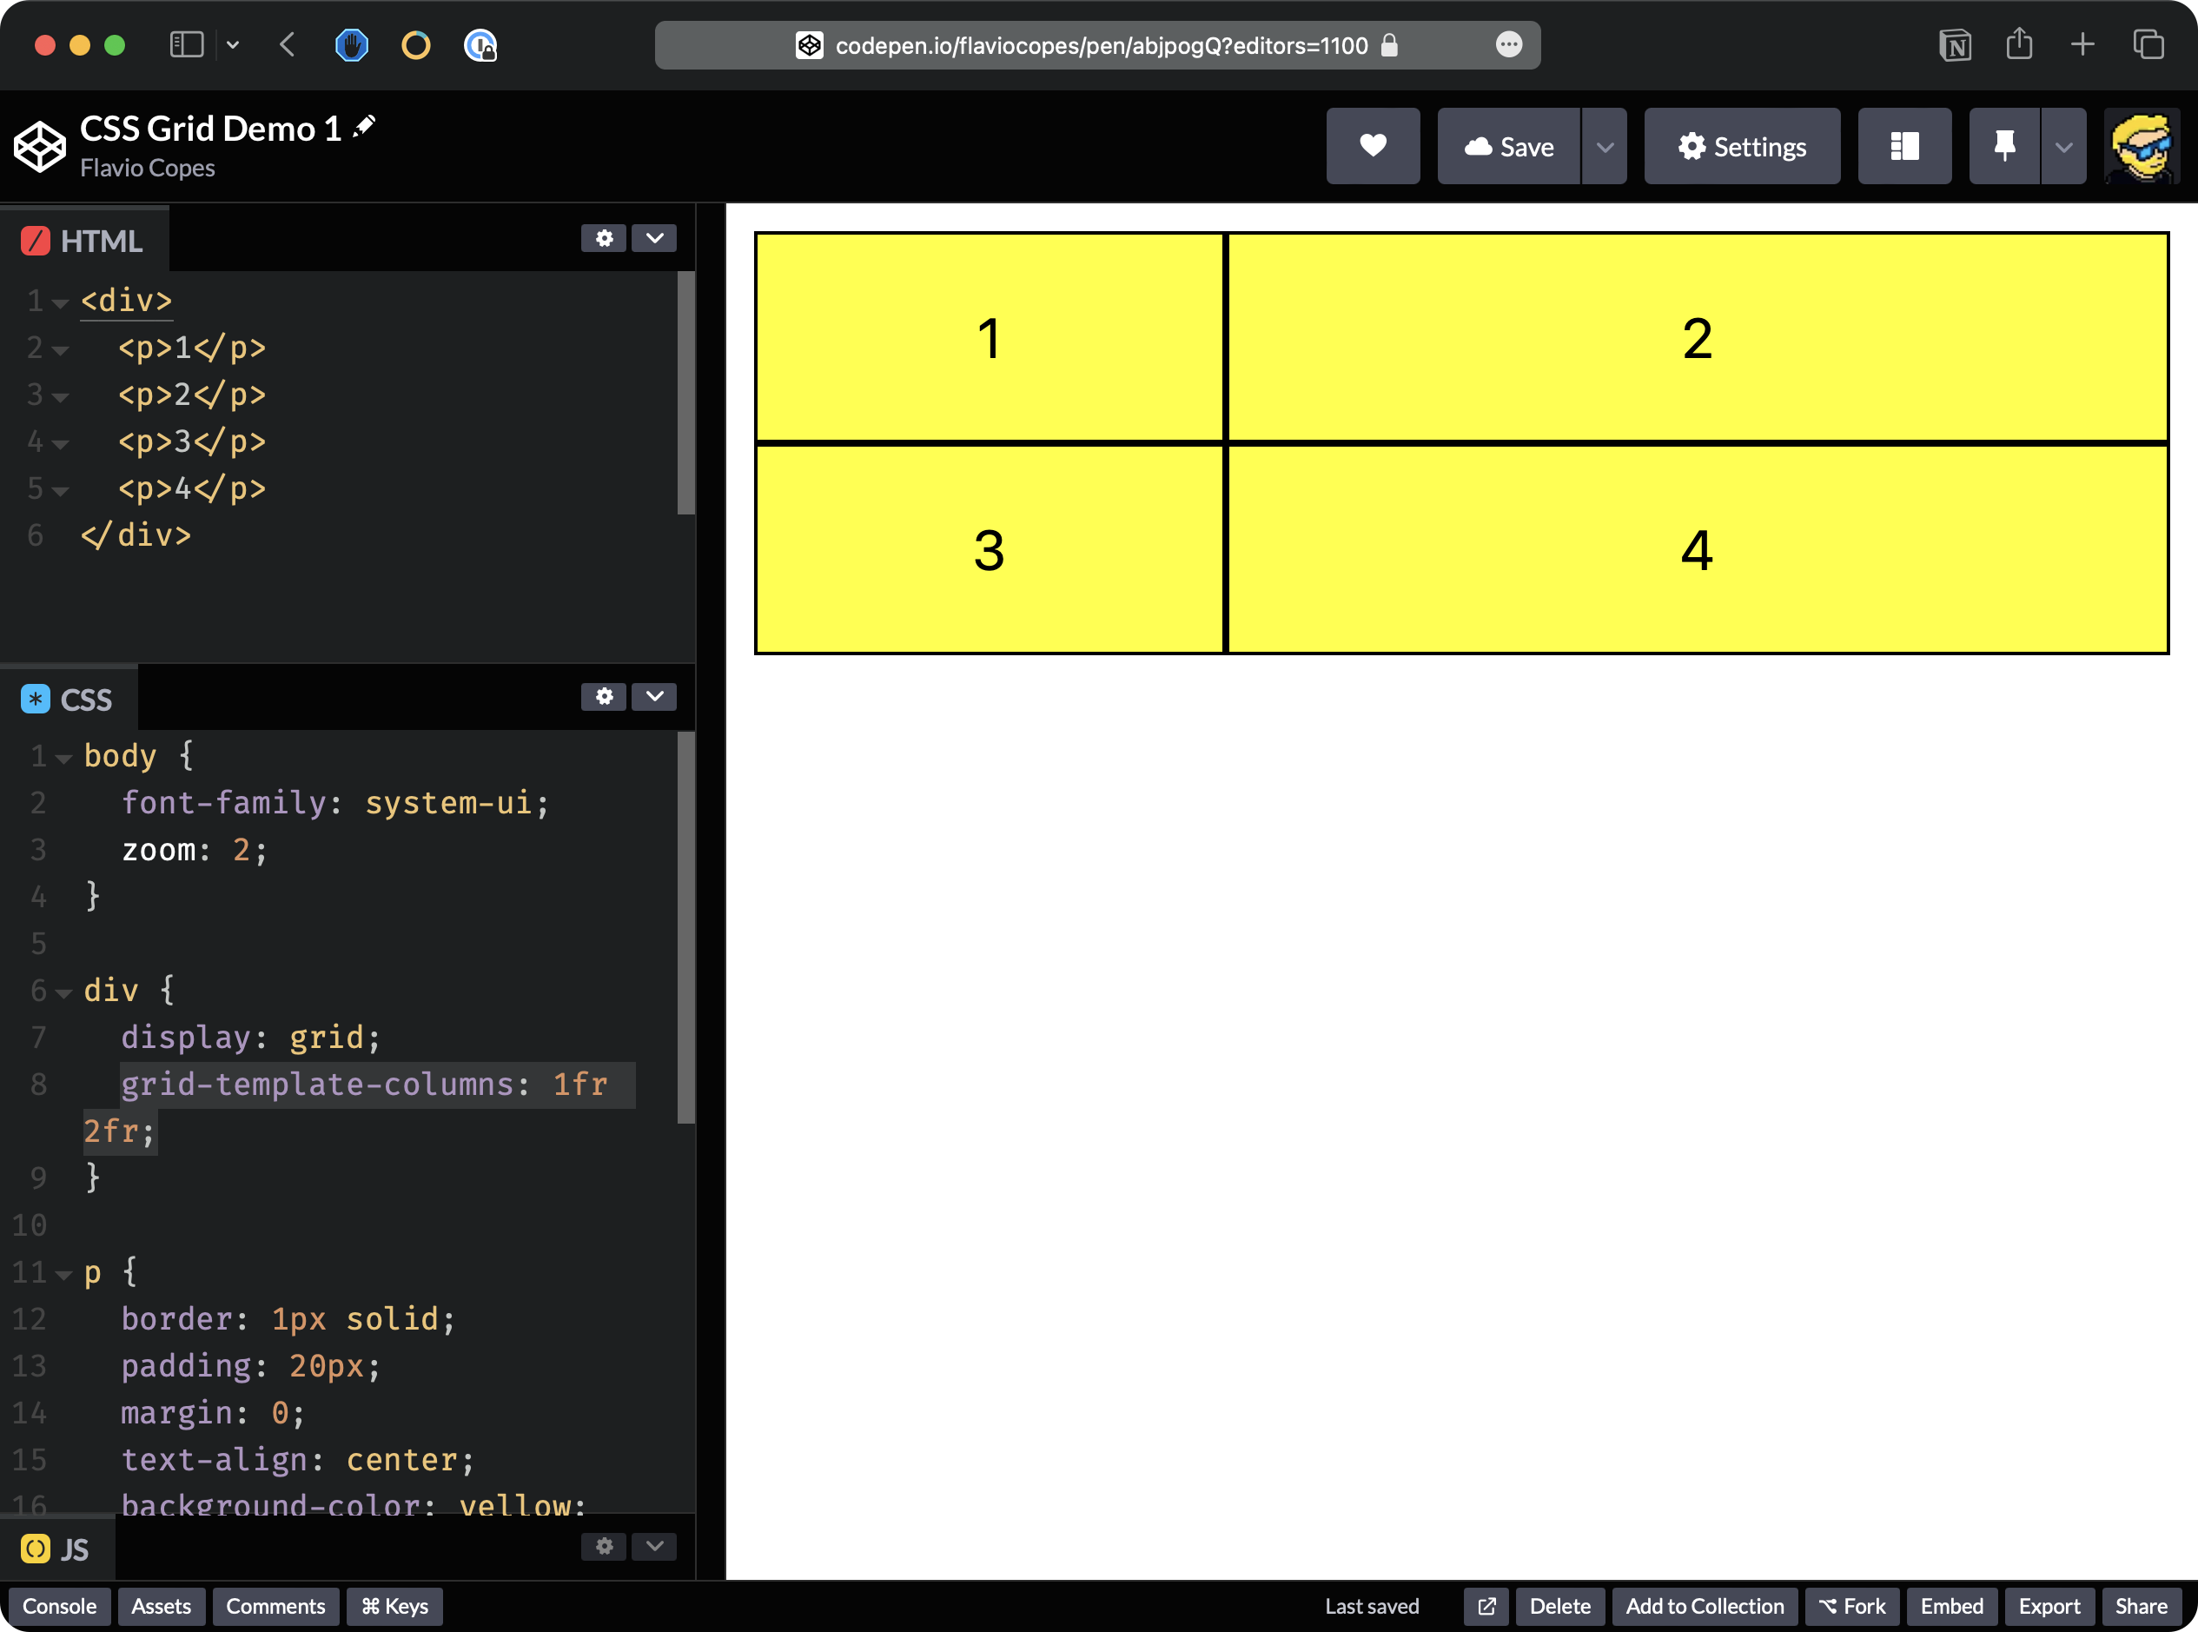
Task: Collapse the body rule fold arrow in CSS
Action: click(64, 759)
